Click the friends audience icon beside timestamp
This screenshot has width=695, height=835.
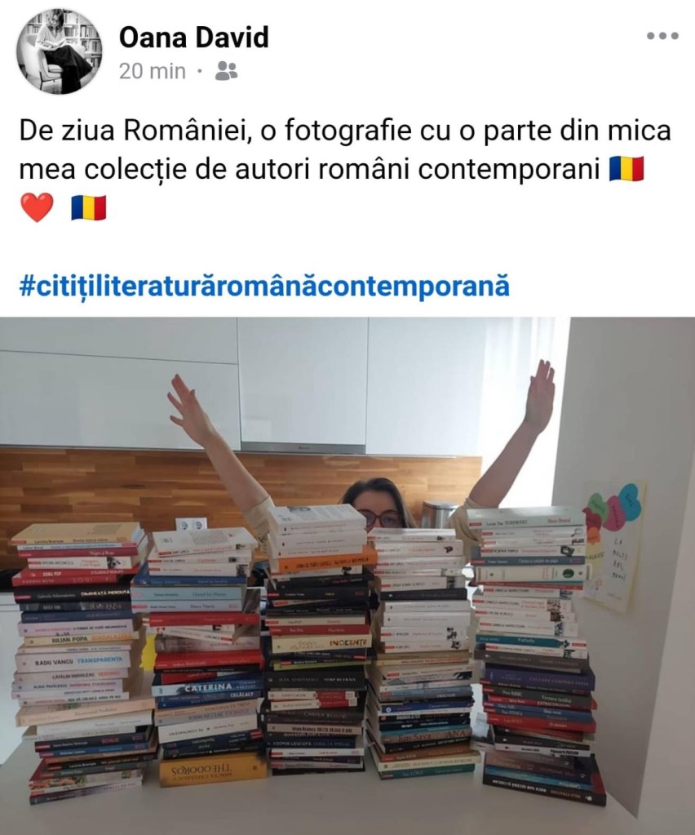point(226,70)
